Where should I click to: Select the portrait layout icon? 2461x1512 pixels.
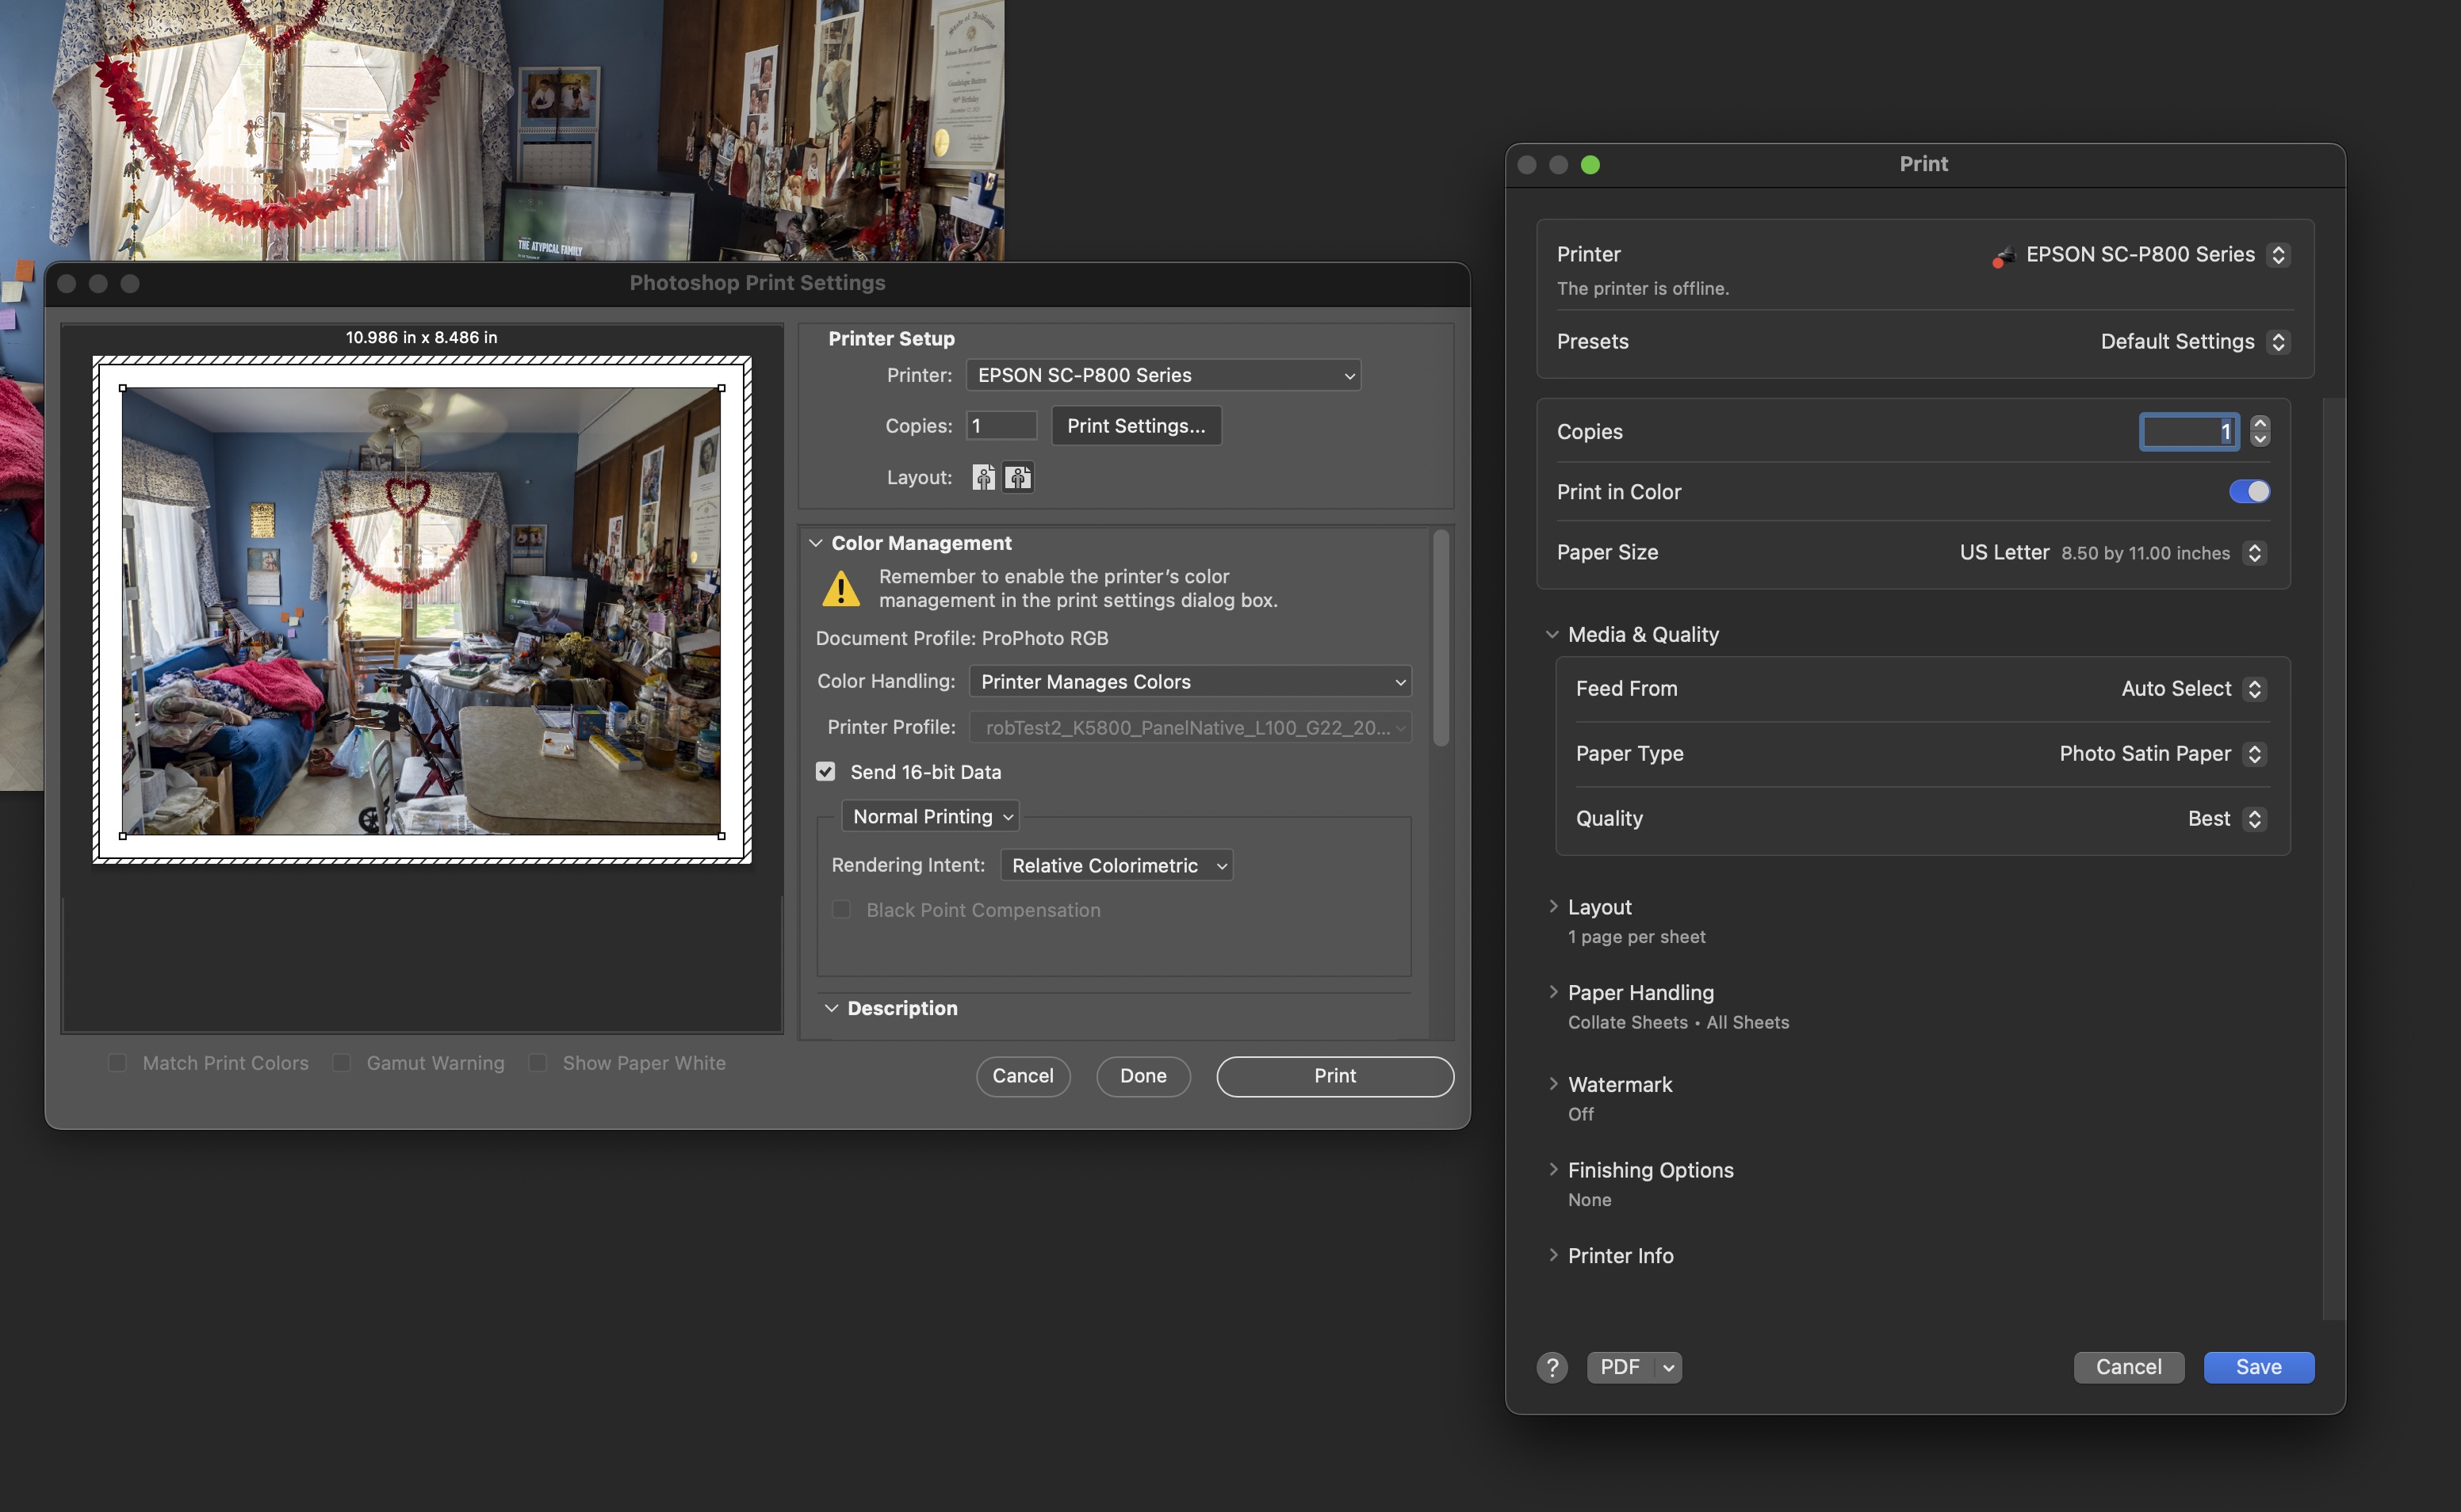[983, 477]
